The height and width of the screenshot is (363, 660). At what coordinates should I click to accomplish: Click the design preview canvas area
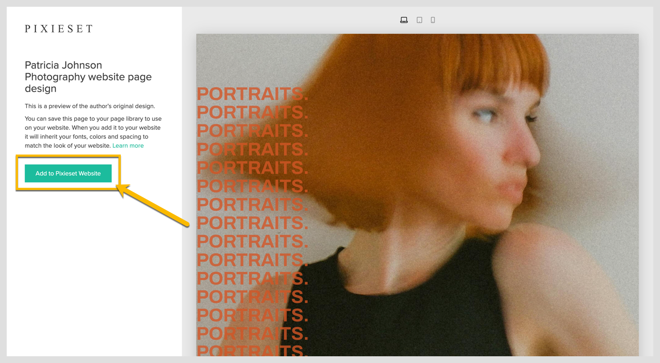(x=417, y=193)
